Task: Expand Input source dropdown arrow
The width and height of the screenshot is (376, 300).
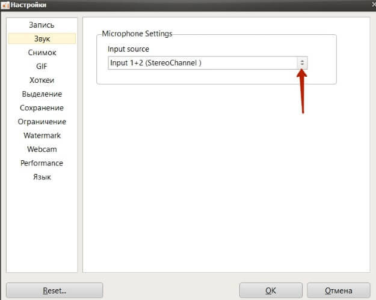Action: (x=302, y=63)
